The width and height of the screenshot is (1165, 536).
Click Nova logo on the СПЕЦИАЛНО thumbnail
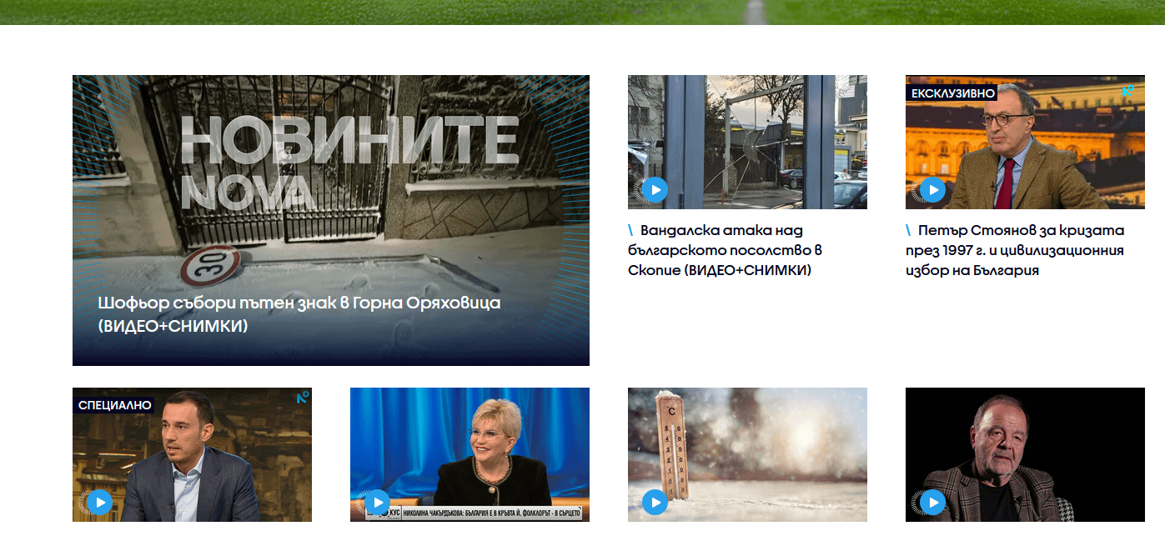point(303,398)
